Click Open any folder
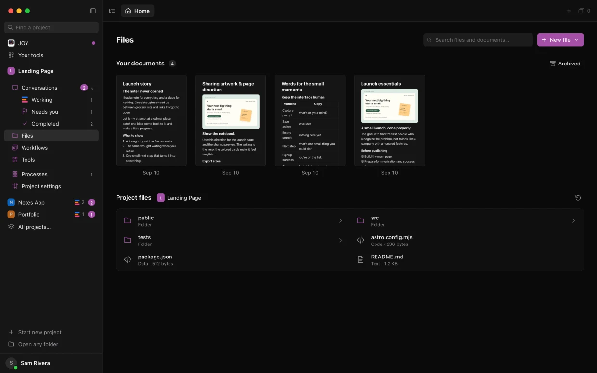 [x=52, y=344]
